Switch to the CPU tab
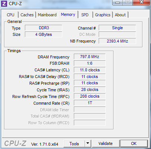This screenshot has width=151, height=149. coord(10,15)
